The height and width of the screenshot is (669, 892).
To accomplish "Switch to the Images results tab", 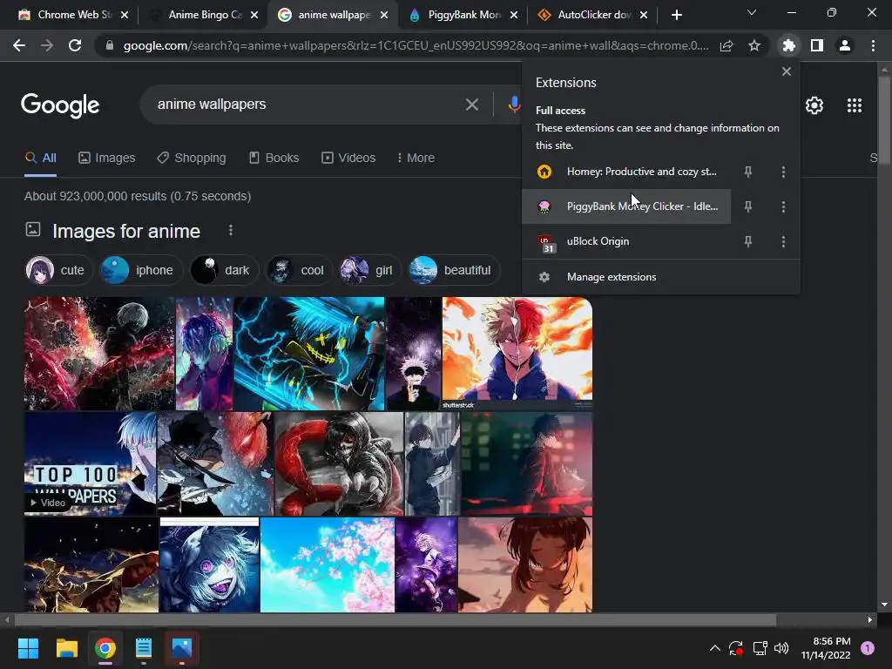I will tap(107, 159).
